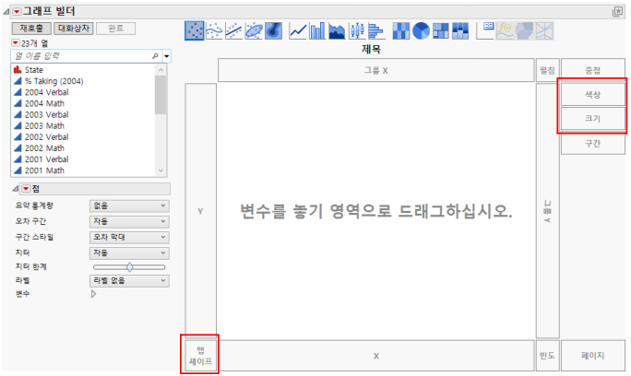Image resolution: width=631 pixels, height=376 pixels.
Task: Select the Mosaic plot icon
Action: click(x=460, y=31)
